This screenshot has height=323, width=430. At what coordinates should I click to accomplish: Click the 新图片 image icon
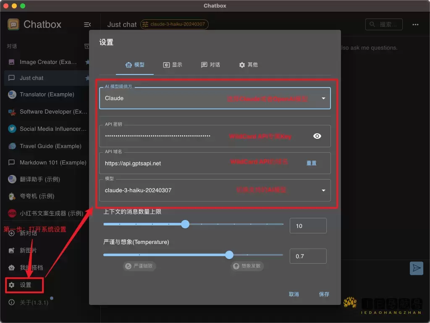pos(11,251)
